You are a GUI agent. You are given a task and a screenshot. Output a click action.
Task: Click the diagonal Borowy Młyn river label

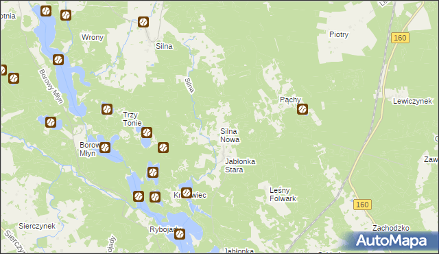pos(51,86)
